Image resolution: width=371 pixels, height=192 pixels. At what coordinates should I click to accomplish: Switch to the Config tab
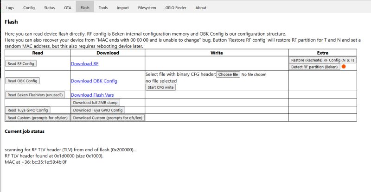(x=29, y=7)
